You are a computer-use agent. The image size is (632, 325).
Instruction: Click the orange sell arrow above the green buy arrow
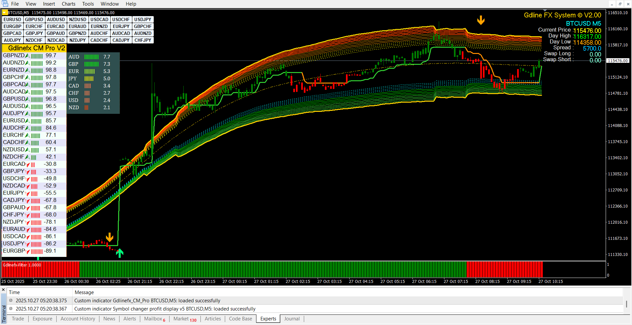pyautogui.click(x=110, y=237)
